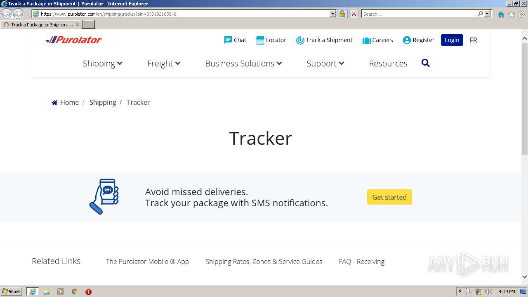Expand the Shipping menu
The width and height of the screenshot is (528, 297).
point(103,64)
